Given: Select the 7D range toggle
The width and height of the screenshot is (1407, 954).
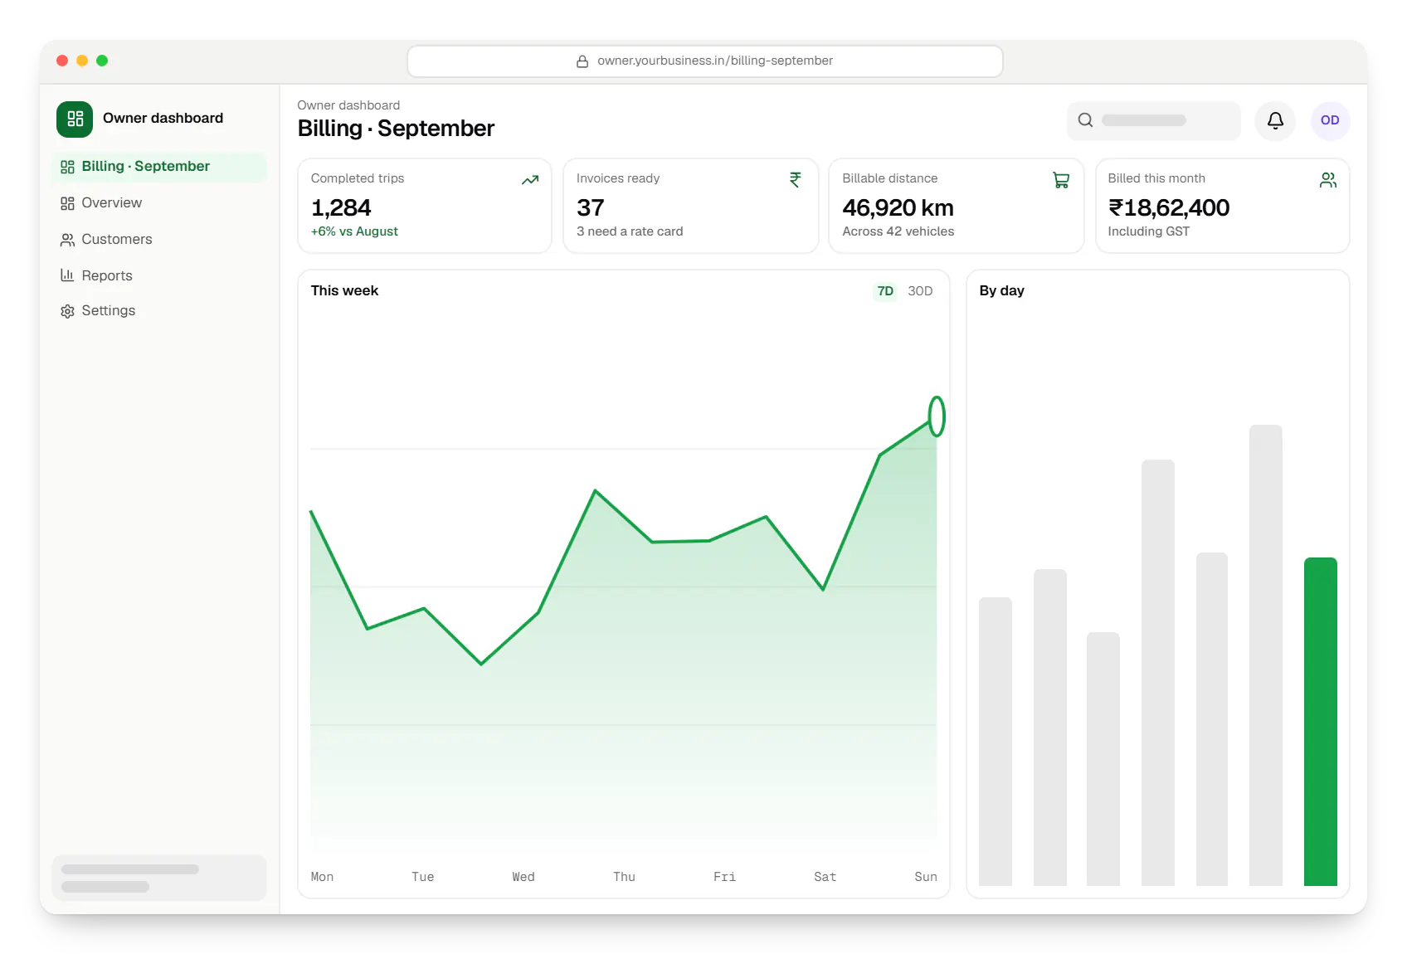Looking at the screenshot, I should click(885, 291).
